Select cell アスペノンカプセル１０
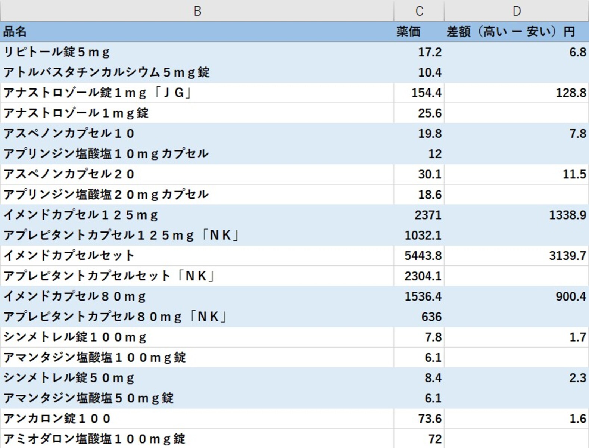Image resolution: width=589 pixels, height=448 pixels. pyautogui.click(x=197, y=133)
